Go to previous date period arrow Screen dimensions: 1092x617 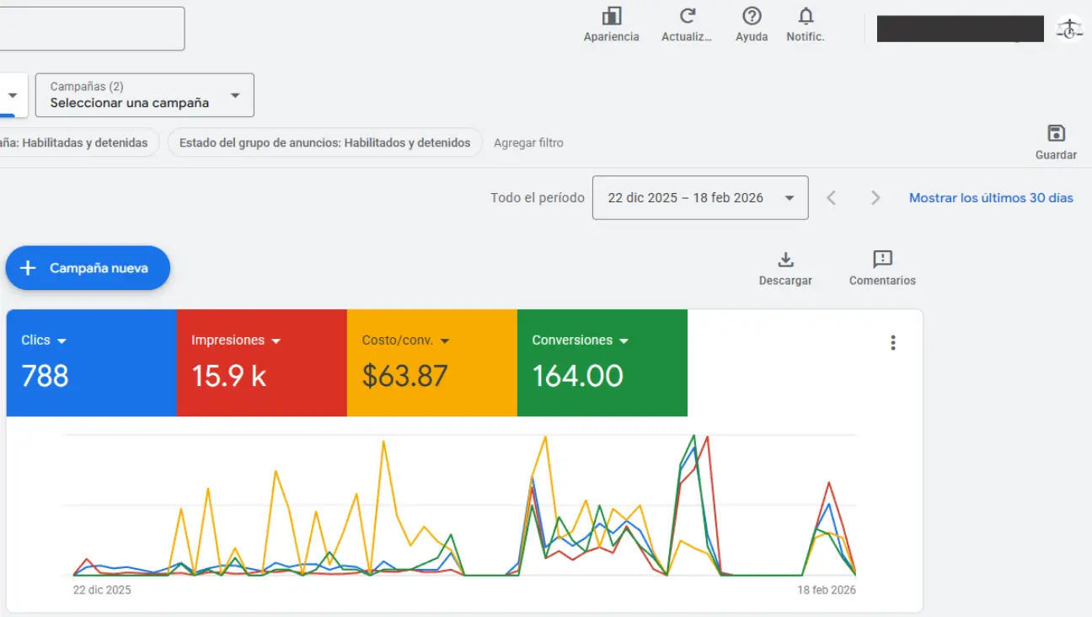(x=831, y=198)
